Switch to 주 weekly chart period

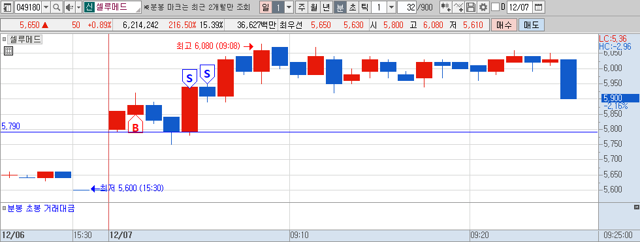tap(302, 7)
